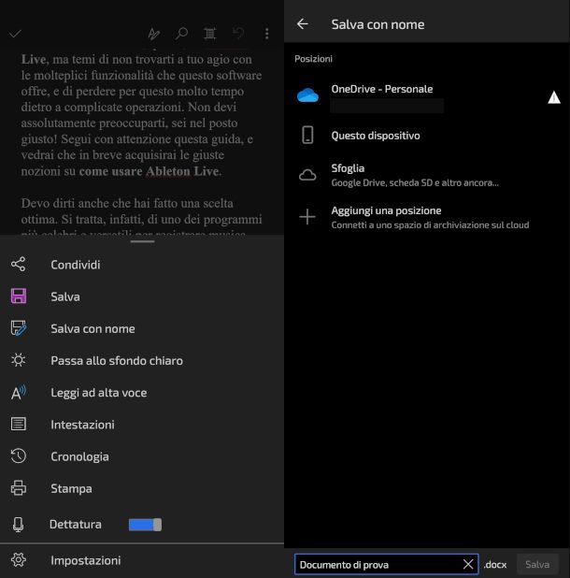Tap the Impostazioni gear icon

coord(19,560)
